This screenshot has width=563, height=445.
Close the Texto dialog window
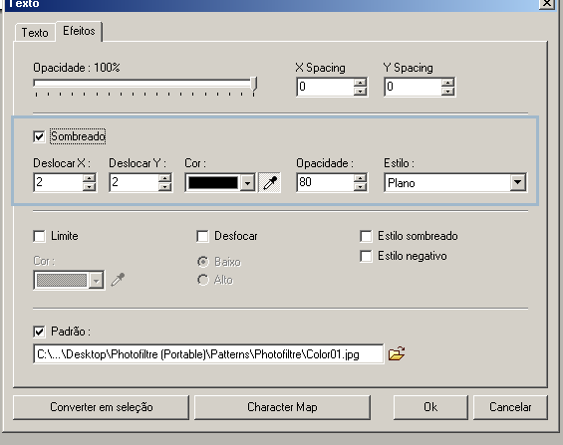click(547, 4)
